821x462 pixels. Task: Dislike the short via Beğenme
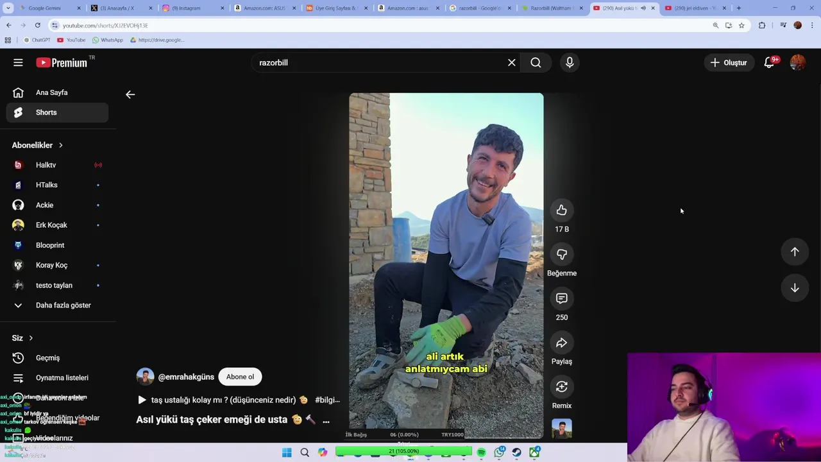561,254
